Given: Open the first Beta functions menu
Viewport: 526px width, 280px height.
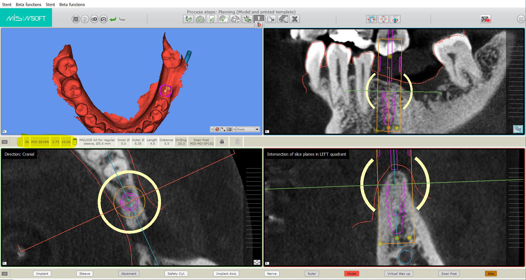Looking at the screenshot, I should (28, 4).
